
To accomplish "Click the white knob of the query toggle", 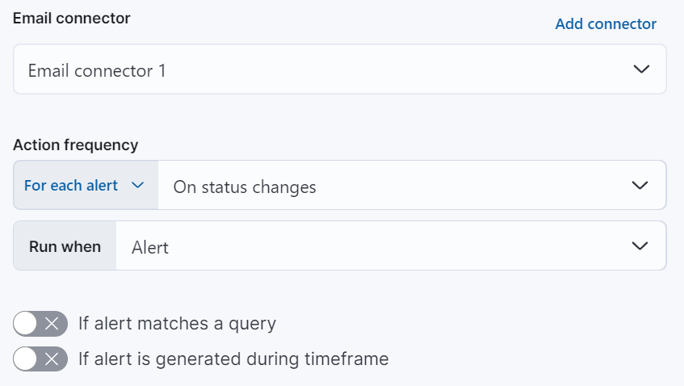I will (27, 324).
